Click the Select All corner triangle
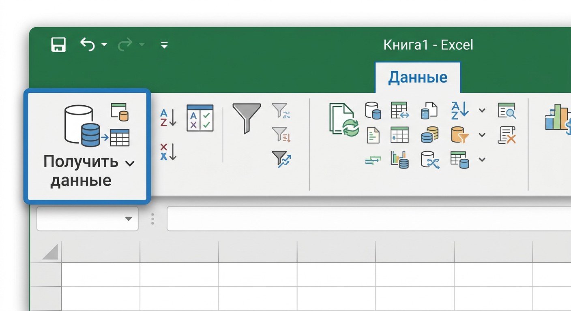This screenshot has width=571, height=311. (50, 252)
